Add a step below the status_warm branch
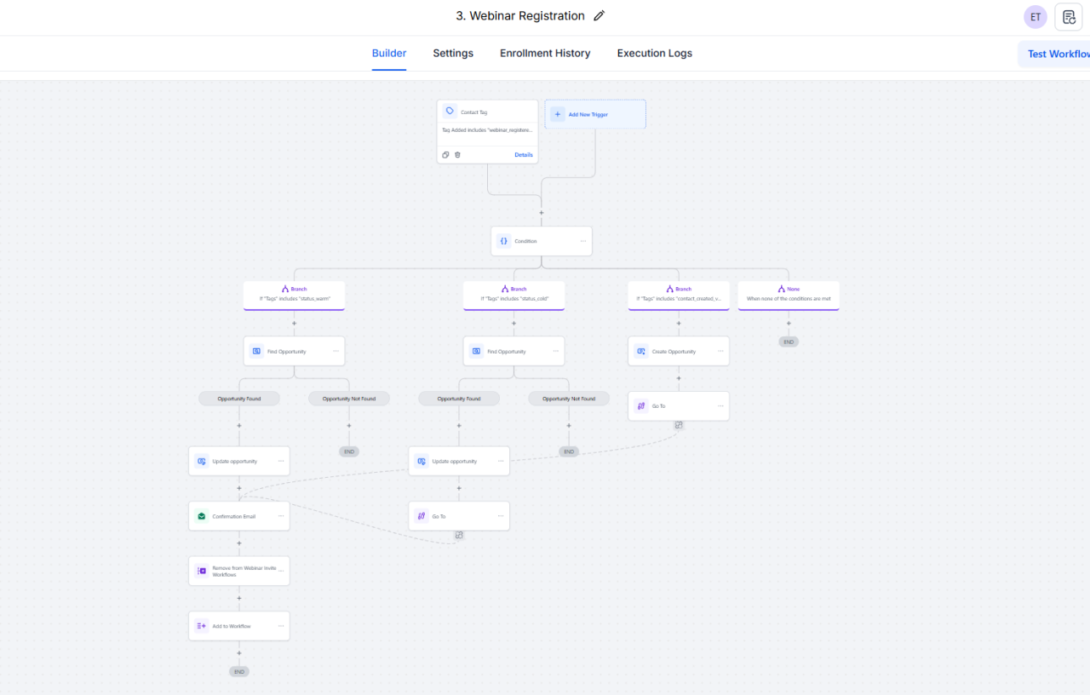This screenshot has width=1090, height=695. coord(294,323)
